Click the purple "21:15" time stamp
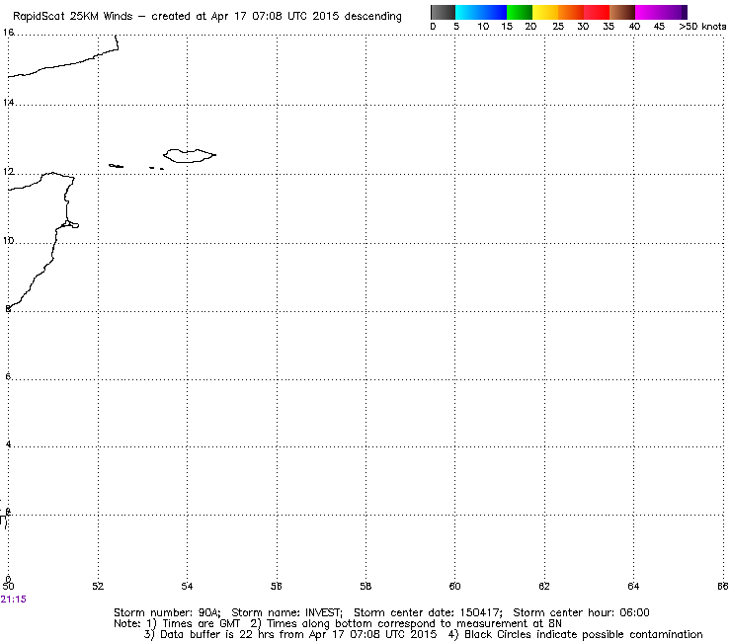Screen dimensions: 731x642 pyautogui.click(x=14, y=600)
